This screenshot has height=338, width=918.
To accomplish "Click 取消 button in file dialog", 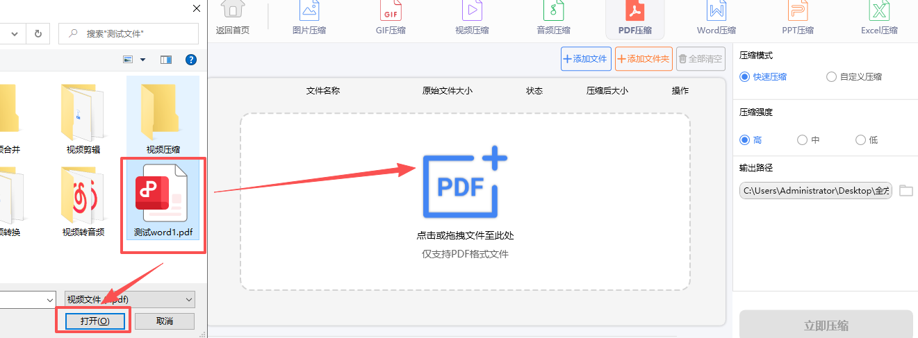I will pyautogui.click(x=164, y=321).
